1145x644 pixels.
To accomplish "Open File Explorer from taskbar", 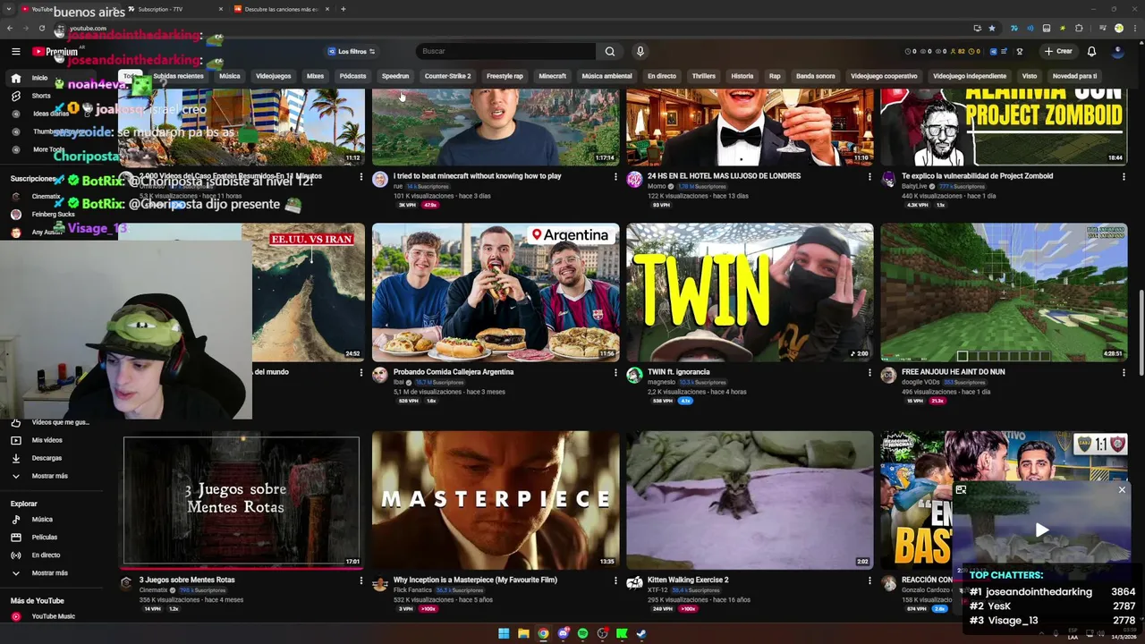I will coord(523,633).
